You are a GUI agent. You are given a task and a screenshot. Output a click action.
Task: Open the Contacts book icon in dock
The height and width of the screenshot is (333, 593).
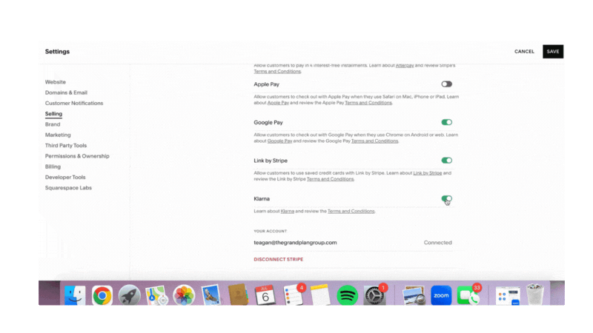238,295
